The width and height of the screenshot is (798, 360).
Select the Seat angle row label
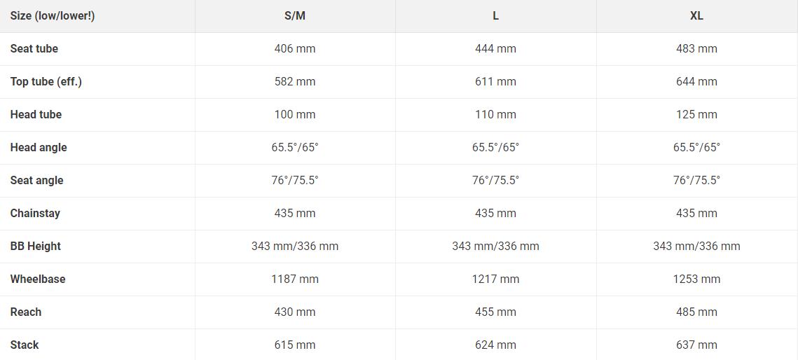point(36,181)
